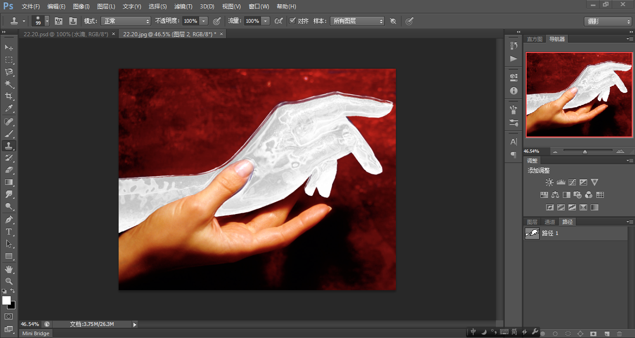This screenshot has width=635, height=338.
Task: Select the Eyedropper tool
Action: [9, 109]
